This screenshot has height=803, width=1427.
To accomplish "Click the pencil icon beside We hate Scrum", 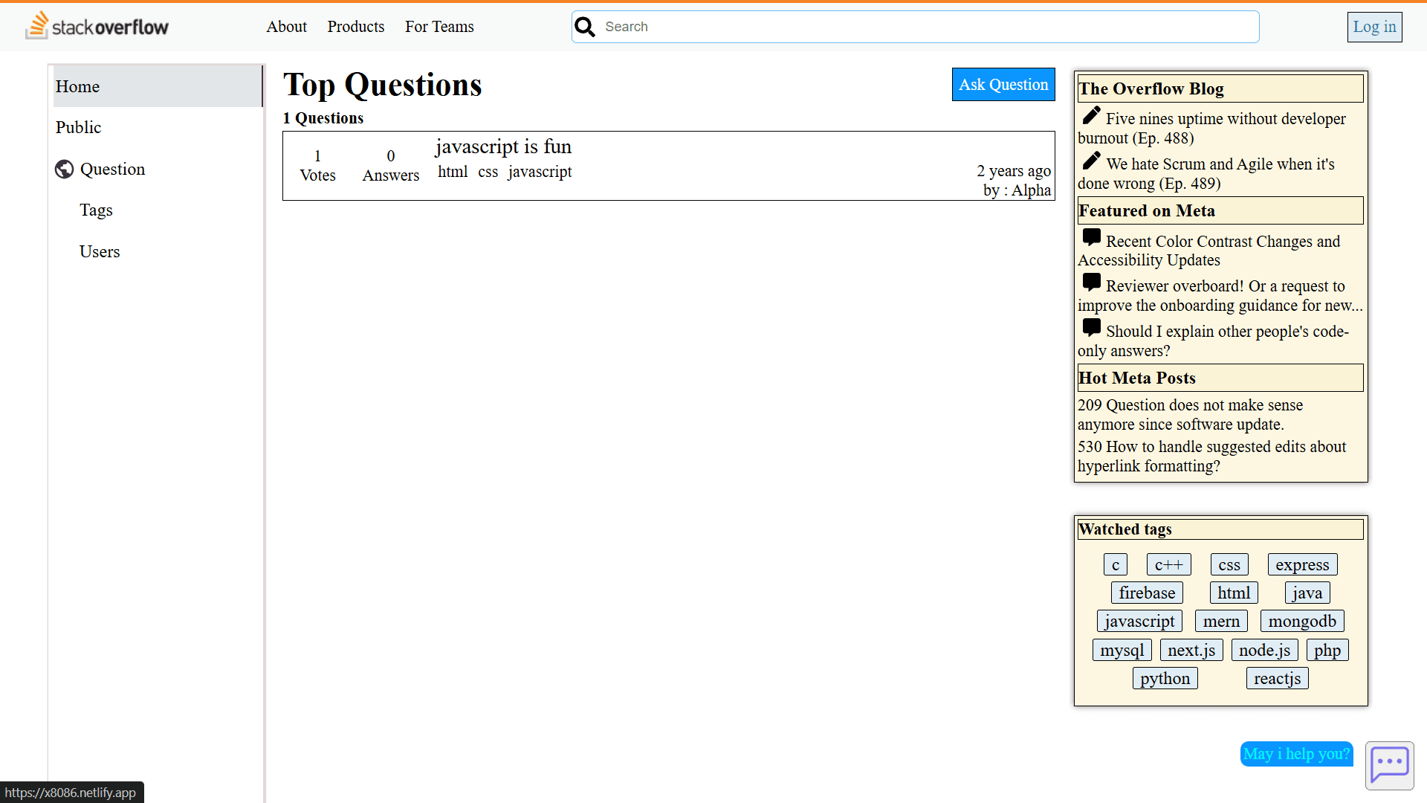I will point(1093,160).
